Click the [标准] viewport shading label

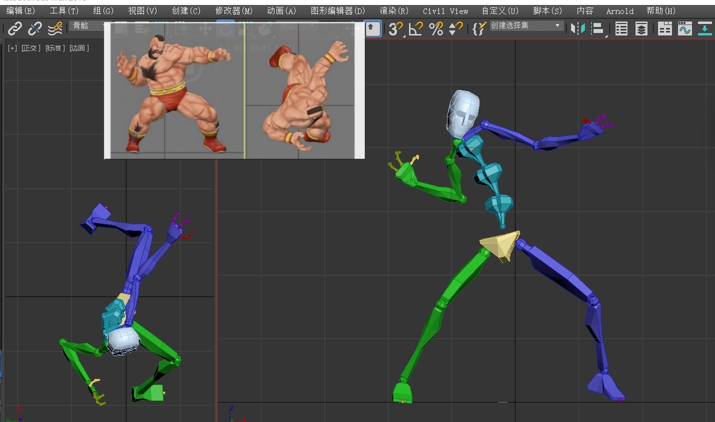[x=55, y=48]
